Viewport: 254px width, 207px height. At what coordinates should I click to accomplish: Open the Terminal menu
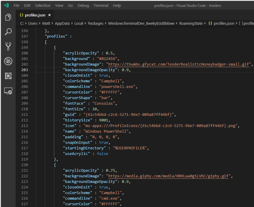point(100,5)
